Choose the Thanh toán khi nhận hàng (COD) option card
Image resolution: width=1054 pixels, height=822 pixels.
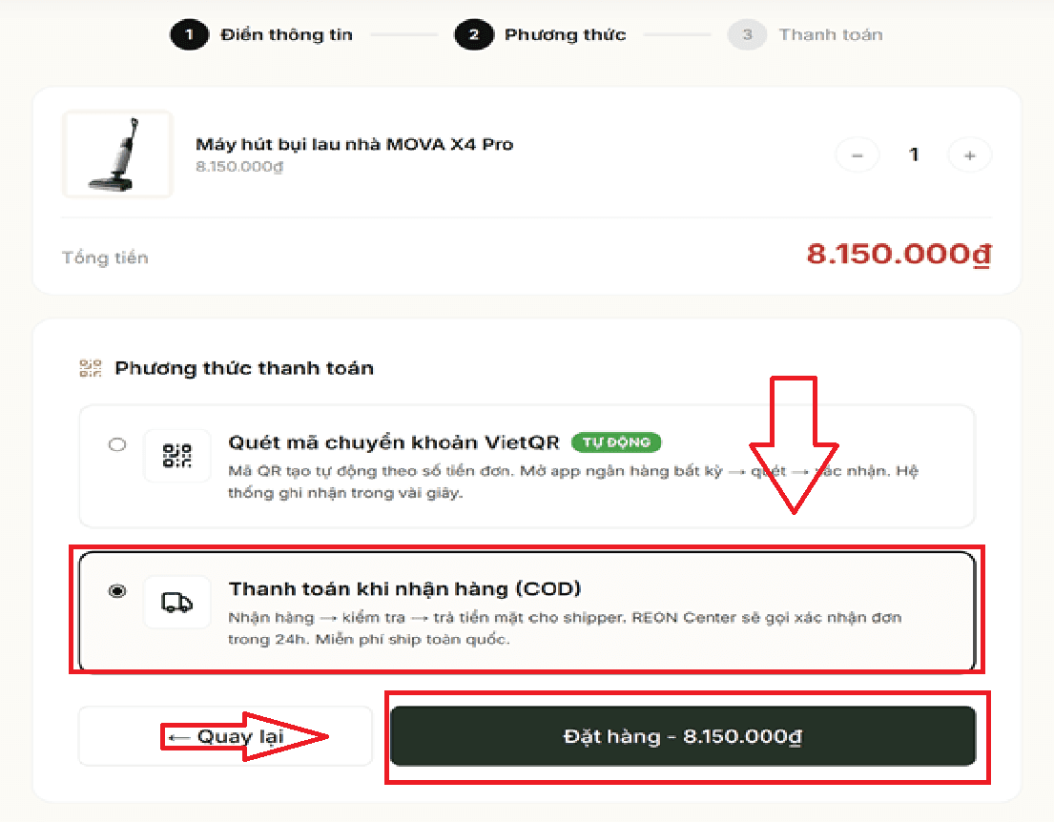tap(527, 610)
